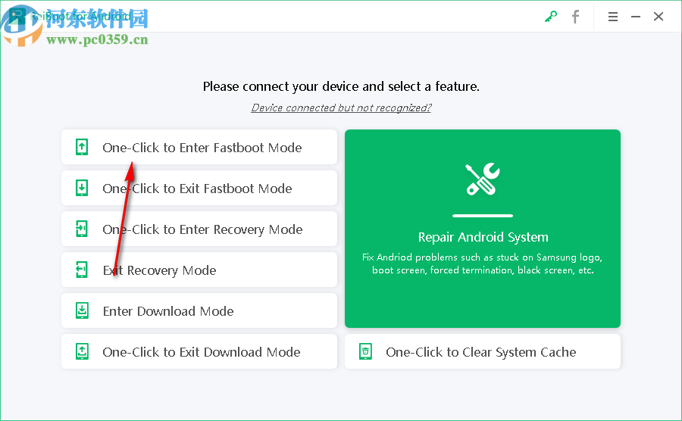Select One-Click to Clear System Cache
The height and width of the screenshot is (421, 682).
(483, 351)
